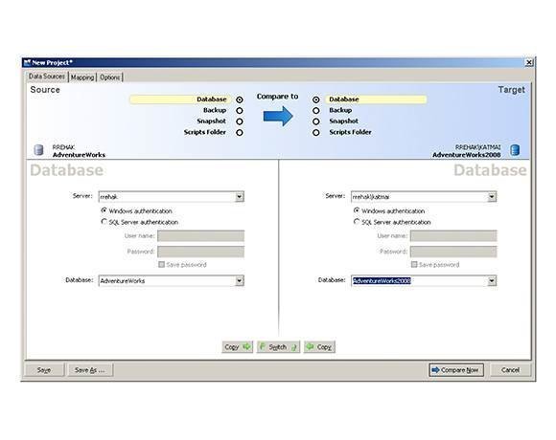Click the Cancel button
The width and height of the screenshot is (556, 440).
point(510,370)
